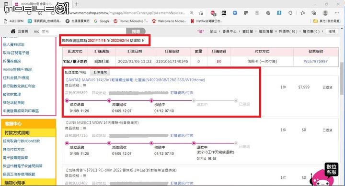Click the blue download arrow extension icon

pos(279,13)
